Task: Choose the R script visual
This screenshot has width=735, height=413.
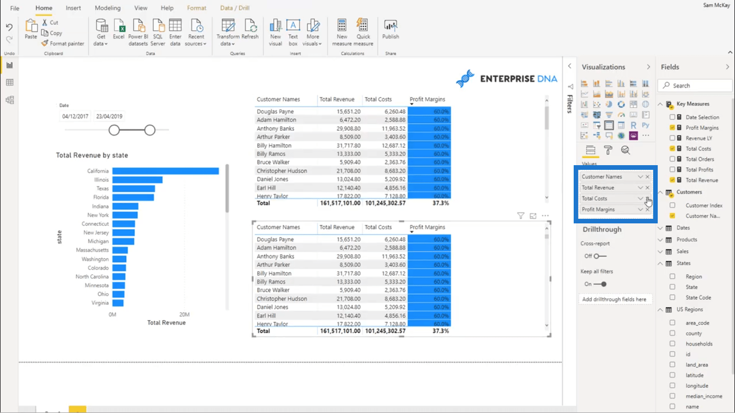Action: pyautogui.click(x=633, y=125)
